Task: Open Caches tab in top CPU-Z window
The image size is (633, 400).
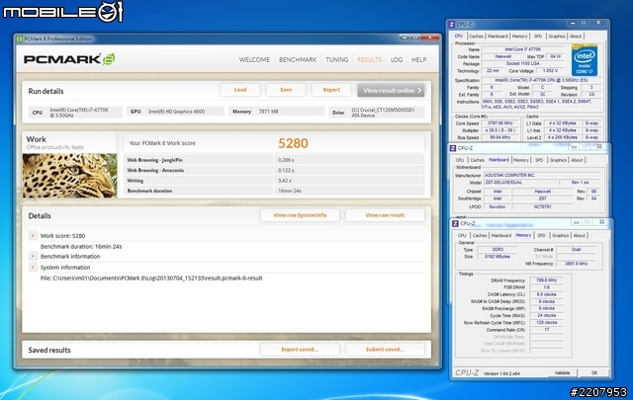Action: pos(477,37)
